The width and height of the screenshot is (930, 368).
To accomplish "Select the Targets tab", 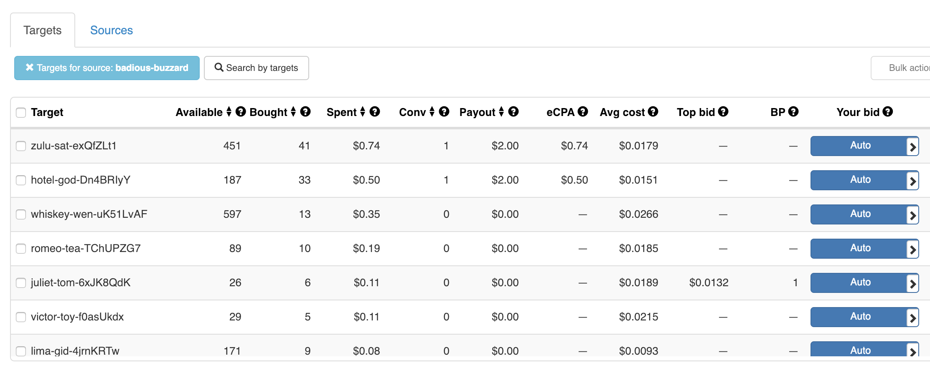I will click(43, 30).
